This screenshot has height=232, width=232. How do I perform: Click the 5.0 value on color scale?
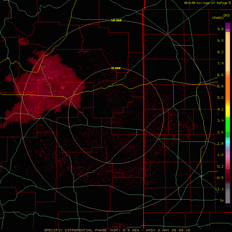coord(220,98)
